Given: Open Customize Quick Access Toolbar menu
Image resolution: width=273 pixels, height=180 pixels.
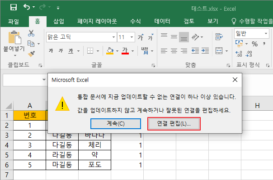Looking at the screenshot, I should pyautogui.click(x=58, y=8).
